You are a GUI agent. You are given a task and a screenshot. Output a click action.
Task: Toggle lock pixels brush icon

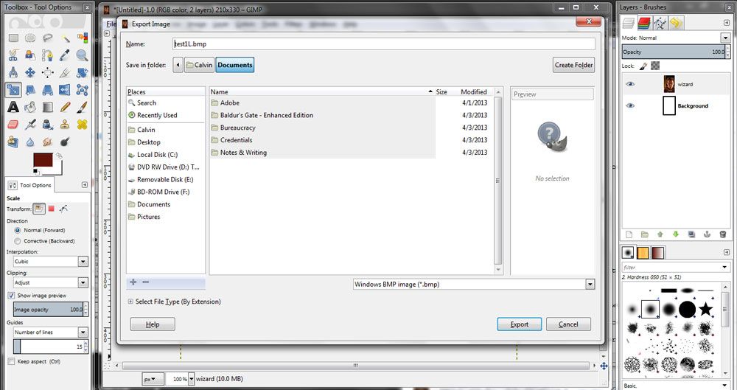coord(643,66)
